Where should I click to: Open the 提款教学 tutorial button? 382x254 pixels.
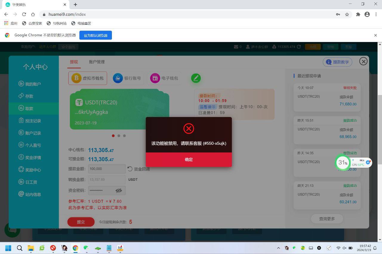pos(337,62)
